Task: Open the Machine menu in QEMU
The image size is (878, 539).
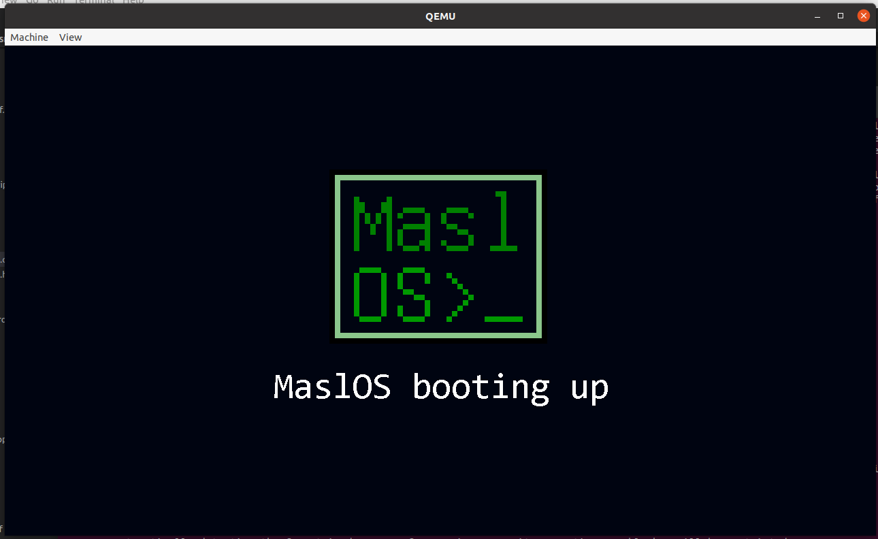Action: [29, 37]
